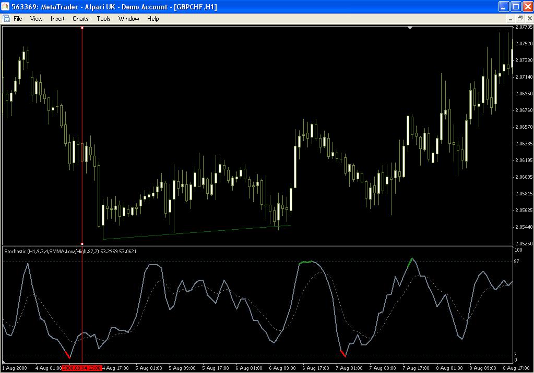Viewport: 534px width, 373px height.
Task: Close the inner chart document window
Action: (x=528, y=18)
